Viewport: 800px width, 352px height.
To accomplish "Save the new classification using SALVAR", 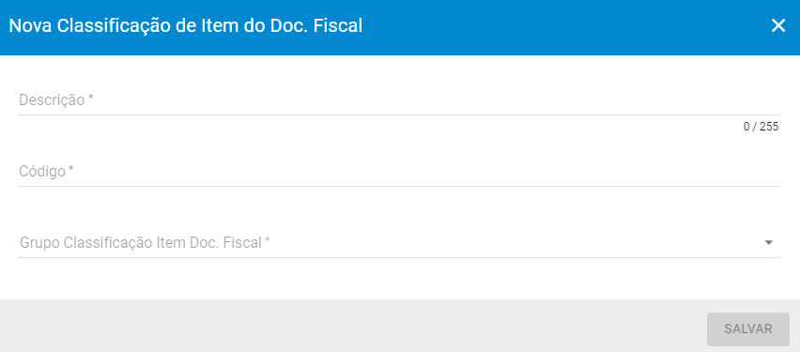I will 748,329.
